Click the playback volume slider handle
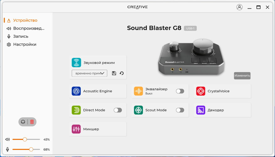 click(x=25, y=139)
